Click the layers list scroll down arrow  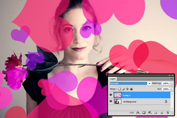[x=172, y=109]
